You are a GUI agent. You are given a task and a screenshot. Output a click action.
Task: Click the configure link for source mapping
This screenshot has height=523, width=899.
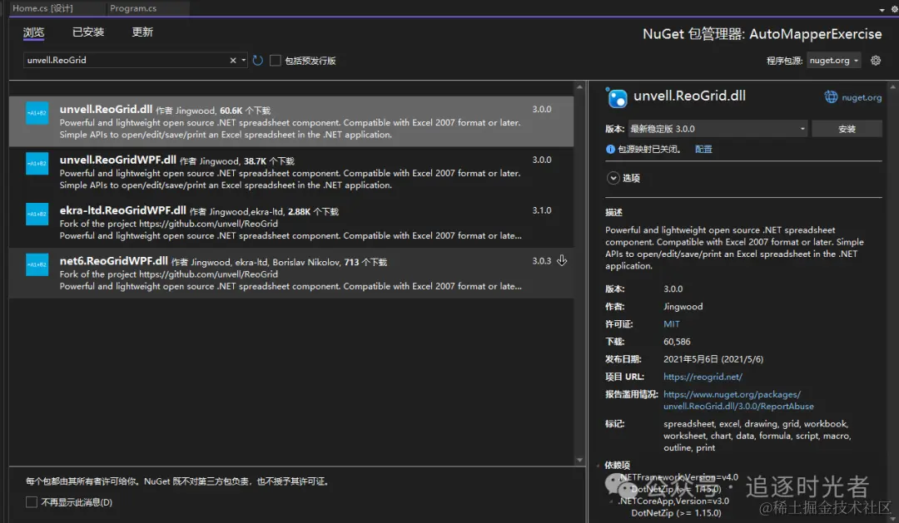(703, 149)
